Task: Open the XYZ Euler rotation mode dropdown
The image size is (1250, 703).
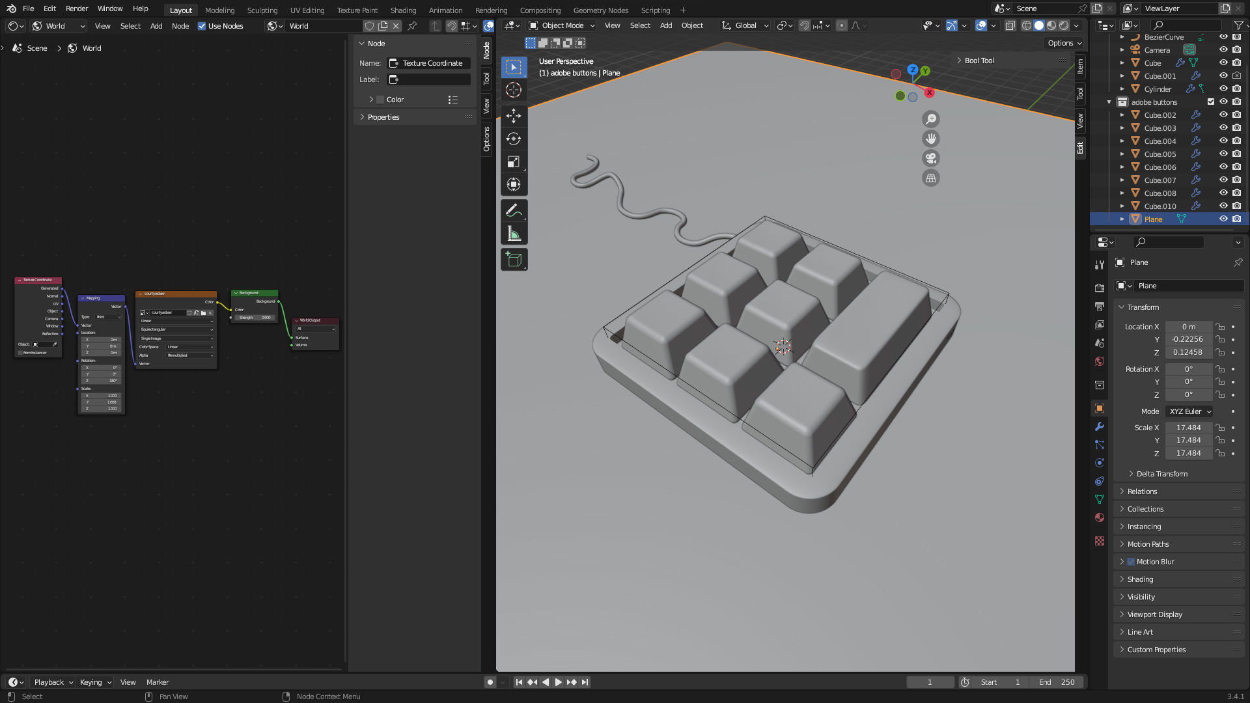Action: point(1189,411)
